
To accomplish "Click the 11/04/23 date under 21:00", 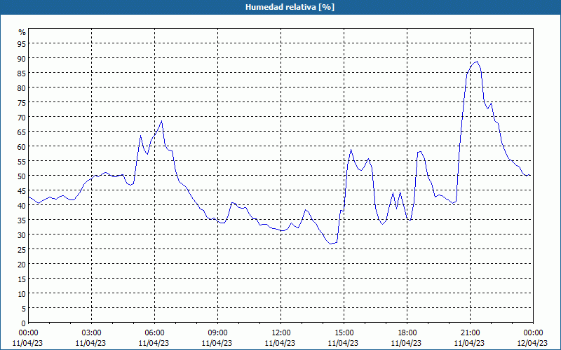I will [x=469, y=343].
